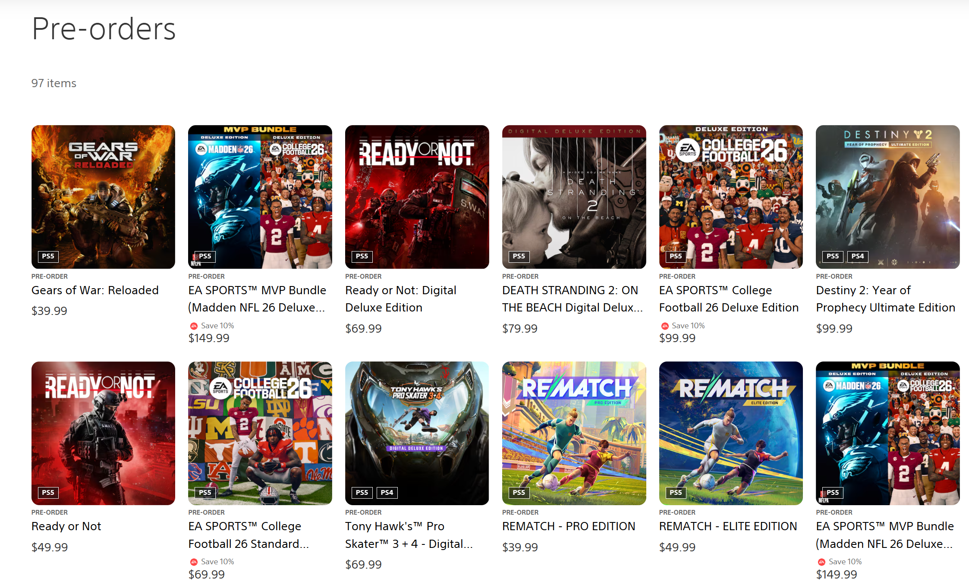Select 'Destiny 2: Year of Prophecy Ultimate Edition' title
This screenshot has width=969, height=588.
click(x=886, y=299)
